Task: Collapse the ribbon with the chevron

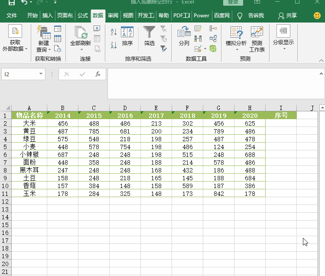Action: (321, 61)
